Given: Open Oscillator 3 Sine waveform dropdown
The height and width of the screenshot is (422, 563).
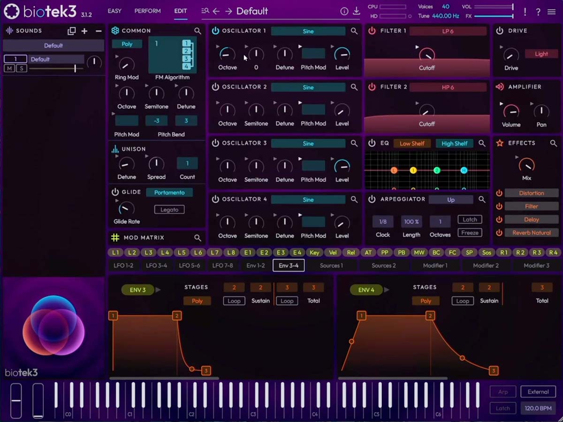Looking at the screenshot, I should coord(308,143).
